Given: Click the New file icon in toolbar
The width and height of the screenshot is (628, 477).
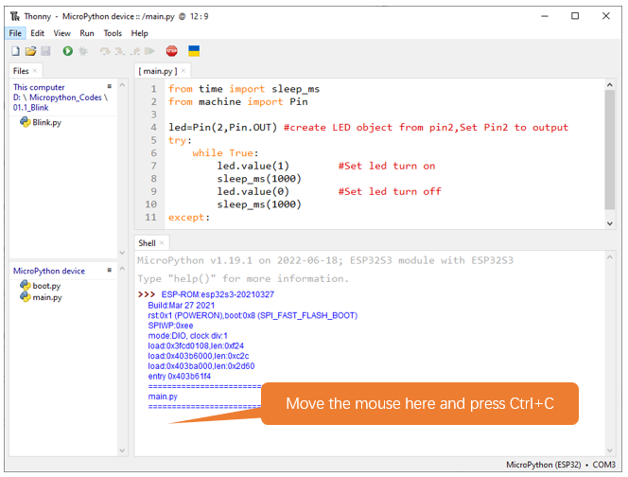Looking at the screenshot, I should 15,51.
